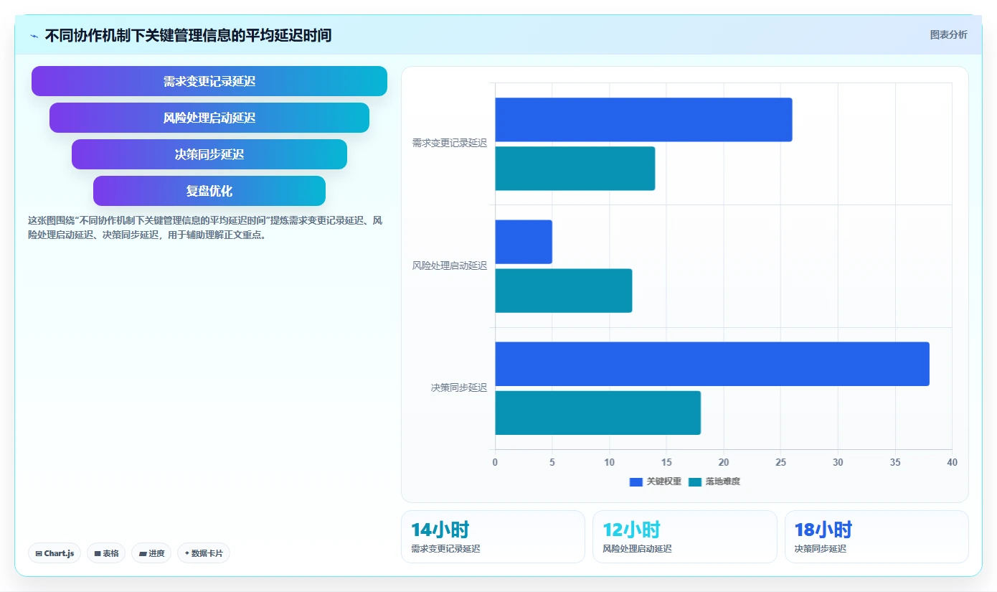Select the 决策同步延迟 funnel stage
The image size is (997, 592).
(x=209, y=154)
